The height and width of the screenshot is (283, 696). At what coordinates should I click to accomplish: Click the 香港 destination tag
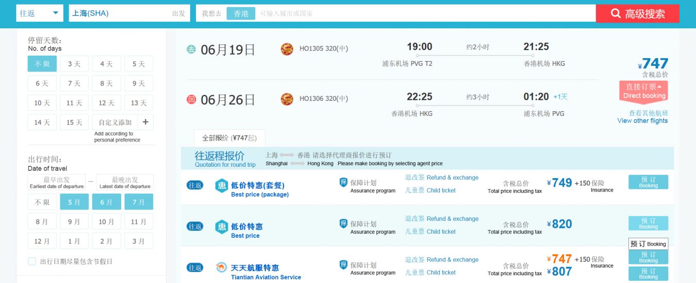click(x=241, y=13)
